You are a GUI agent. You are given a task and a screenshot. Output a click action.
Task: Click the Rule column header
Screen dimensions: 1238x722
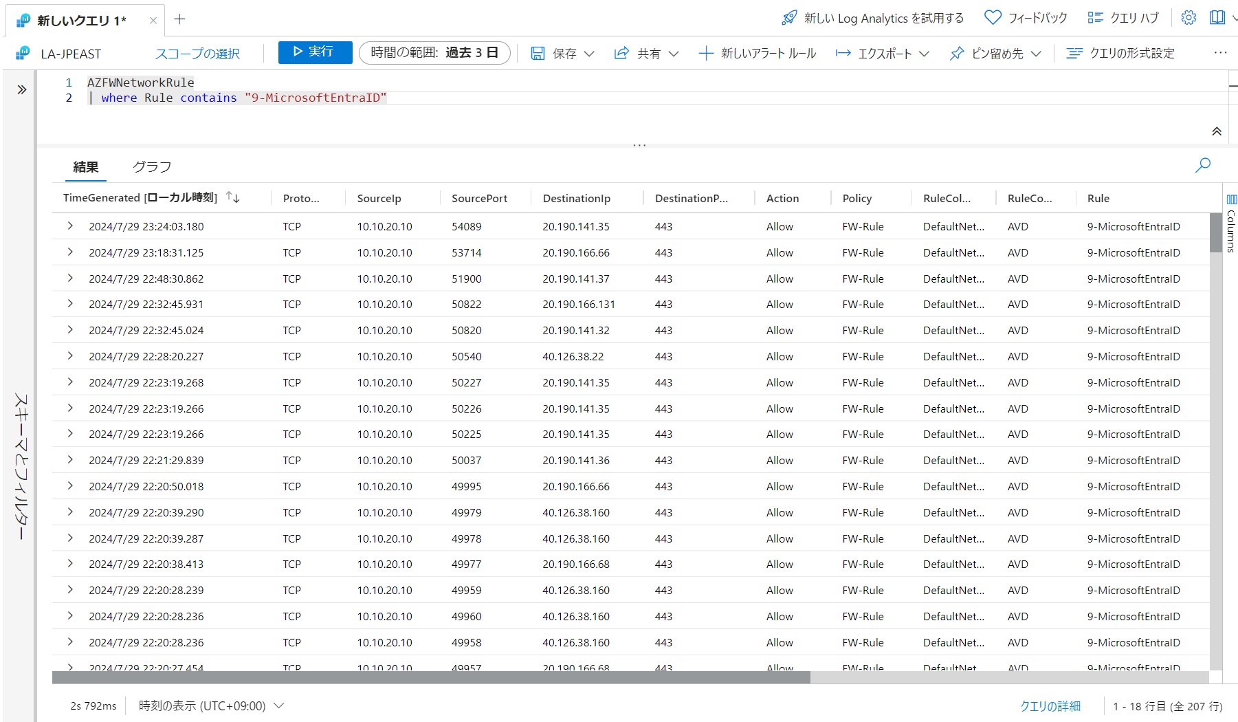pyautogui.click(x=1098, y=198)
